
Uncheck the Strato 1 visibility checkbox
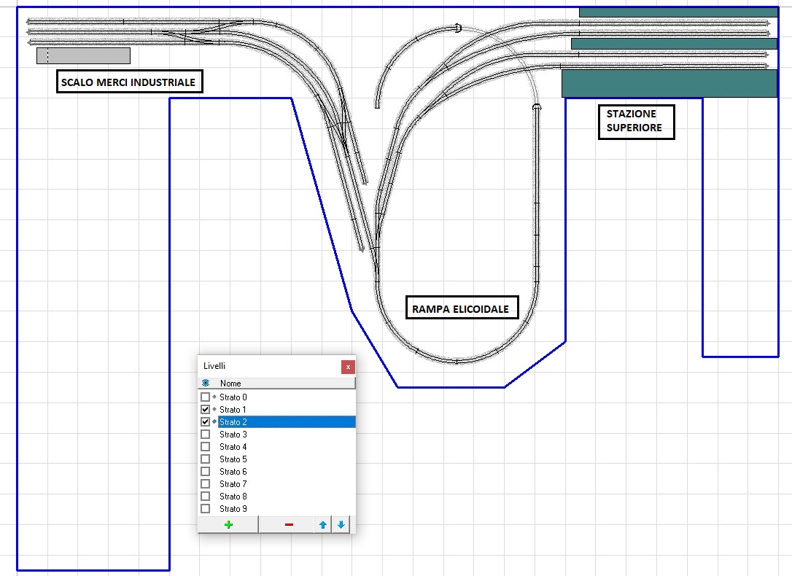[205, 410]
